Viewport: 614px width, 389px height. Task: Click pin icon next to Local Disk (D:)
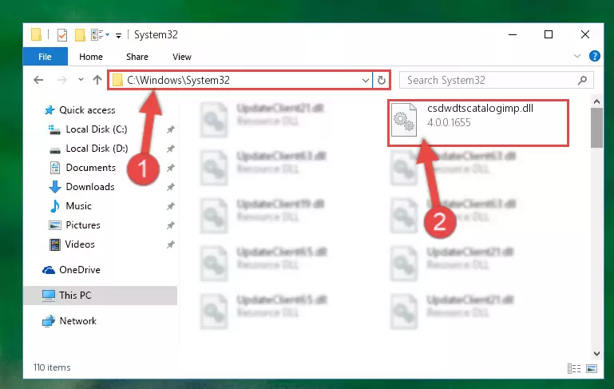point(170,149)
